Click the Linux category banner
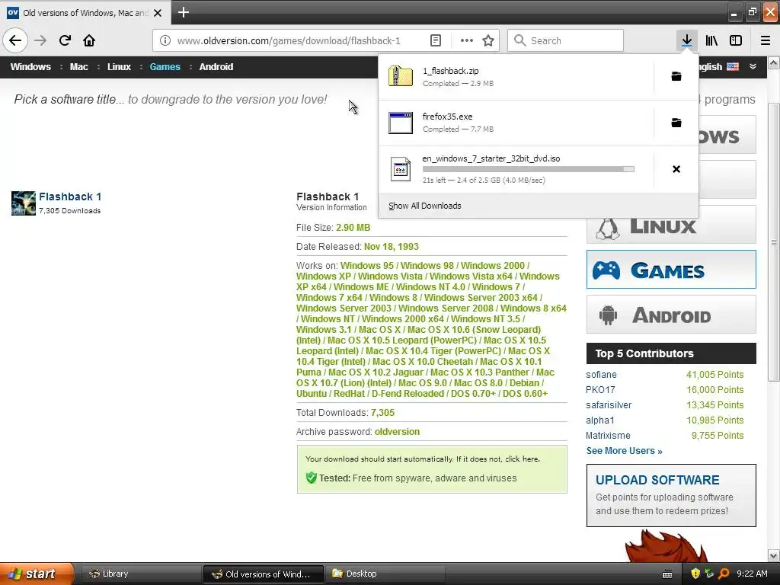 click(x=671, y=226)
